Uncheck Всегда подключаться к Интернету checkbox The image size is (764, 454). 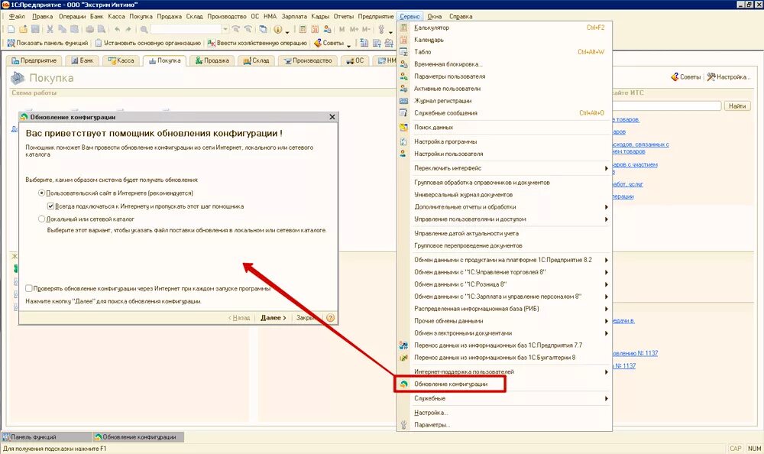tap(50, 206)
